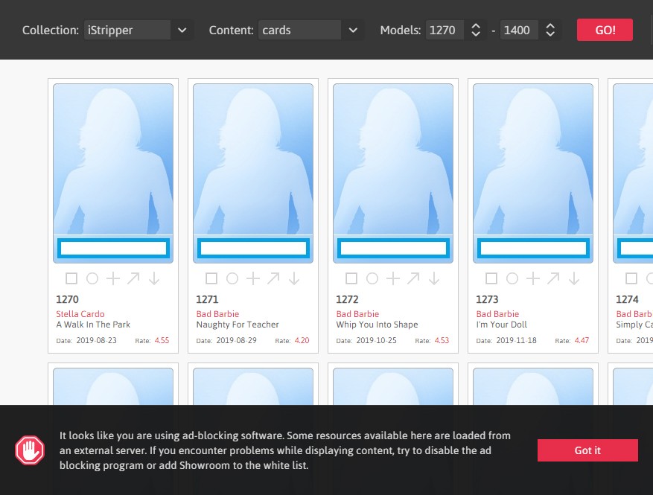Click the card number 1273
This screenshot has height=495, width=653.
click(x=487, y=299)
